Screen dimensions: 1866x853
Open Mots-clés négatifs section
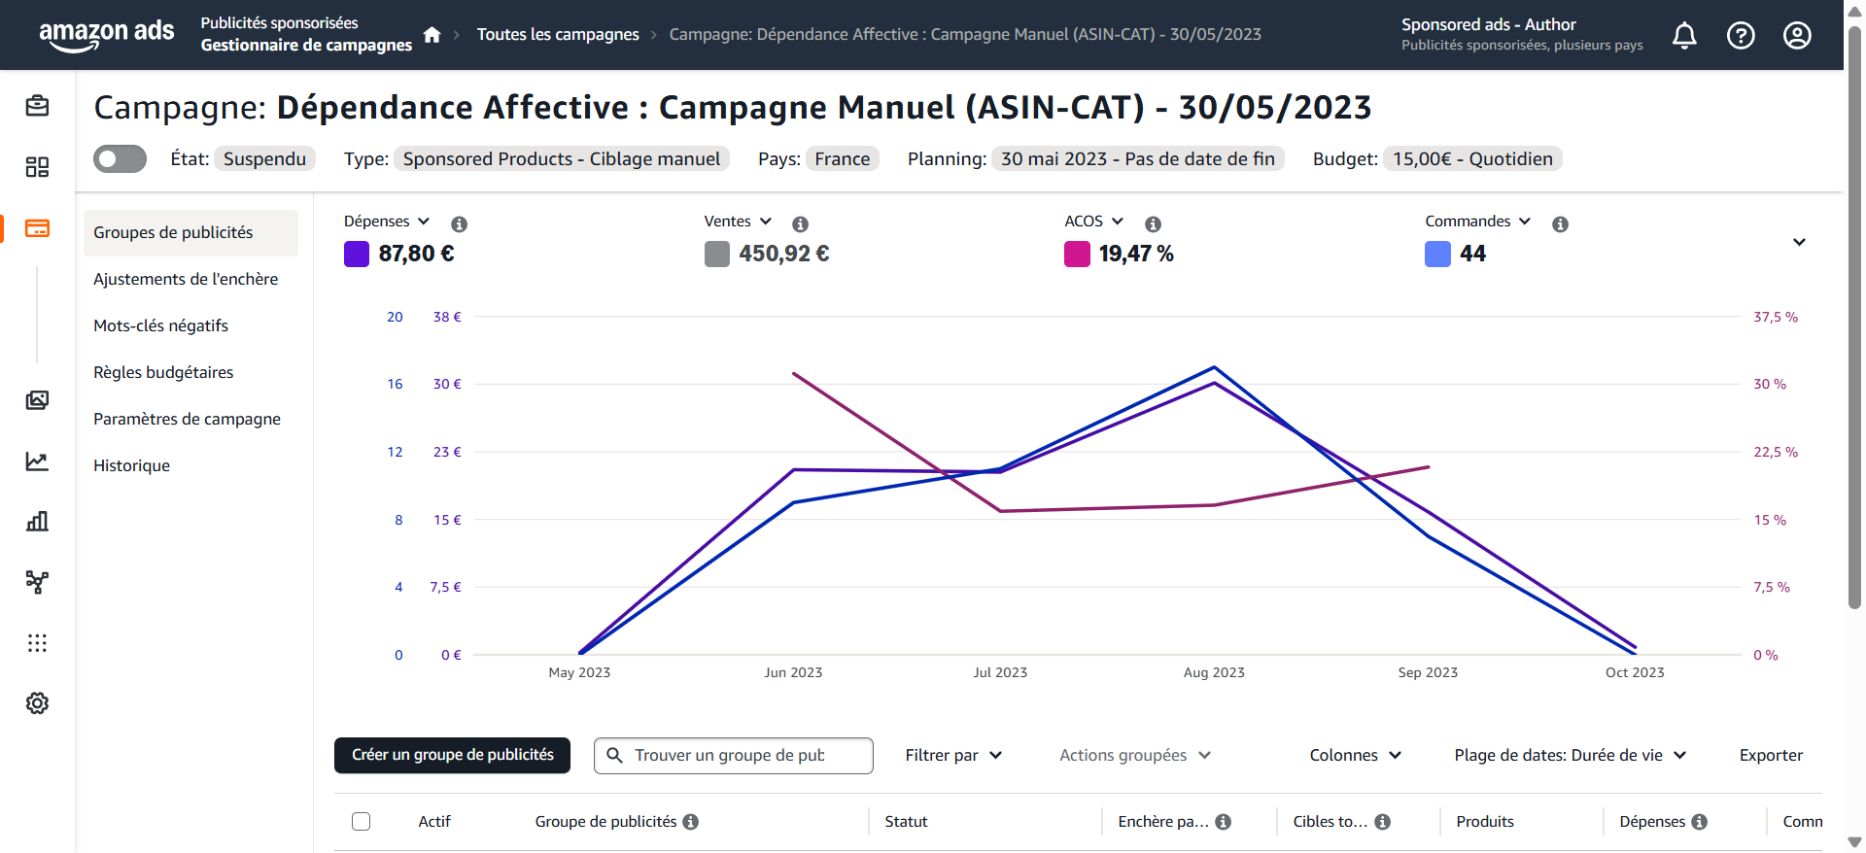click(160, 325)
